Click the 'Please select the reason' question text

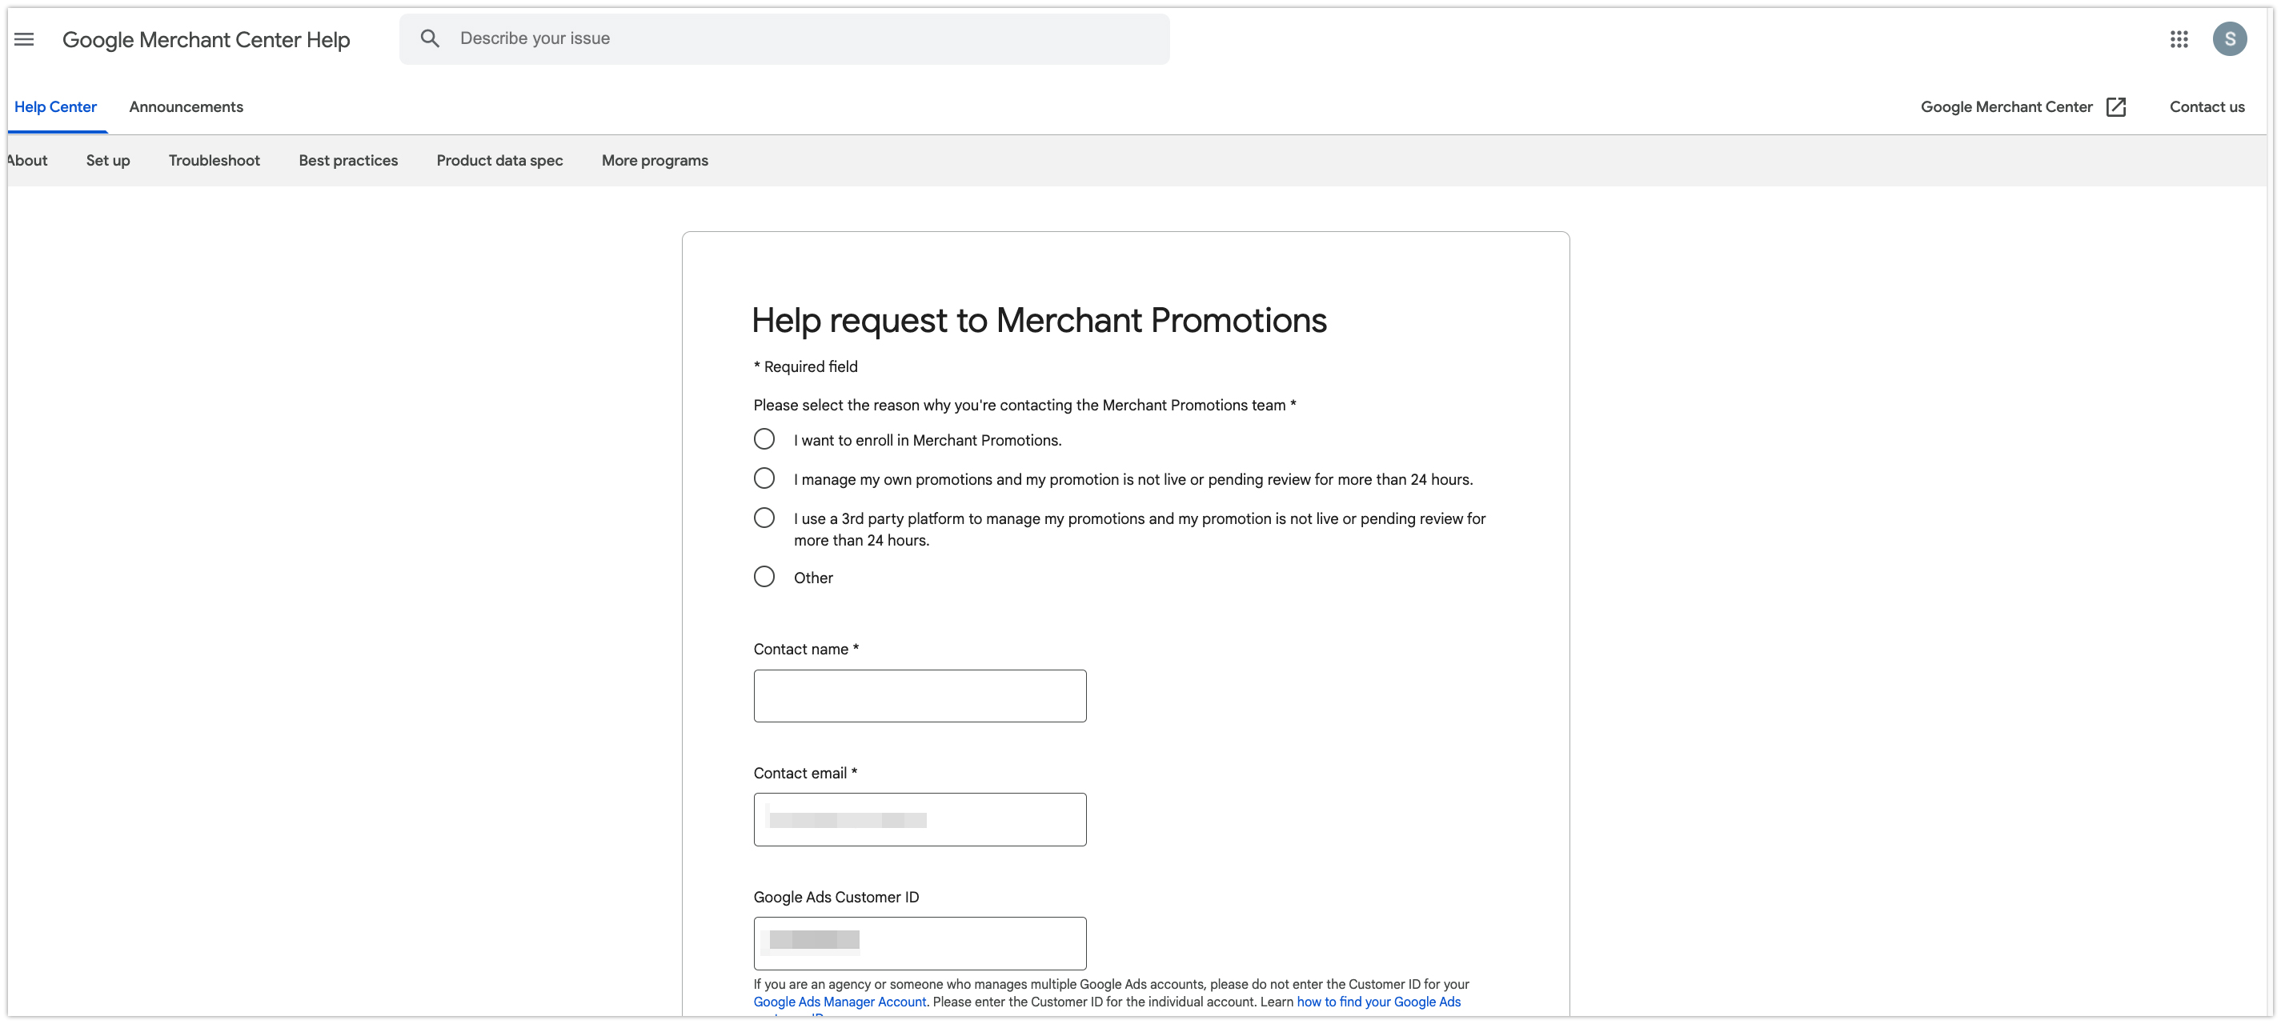pos(1024,405)
